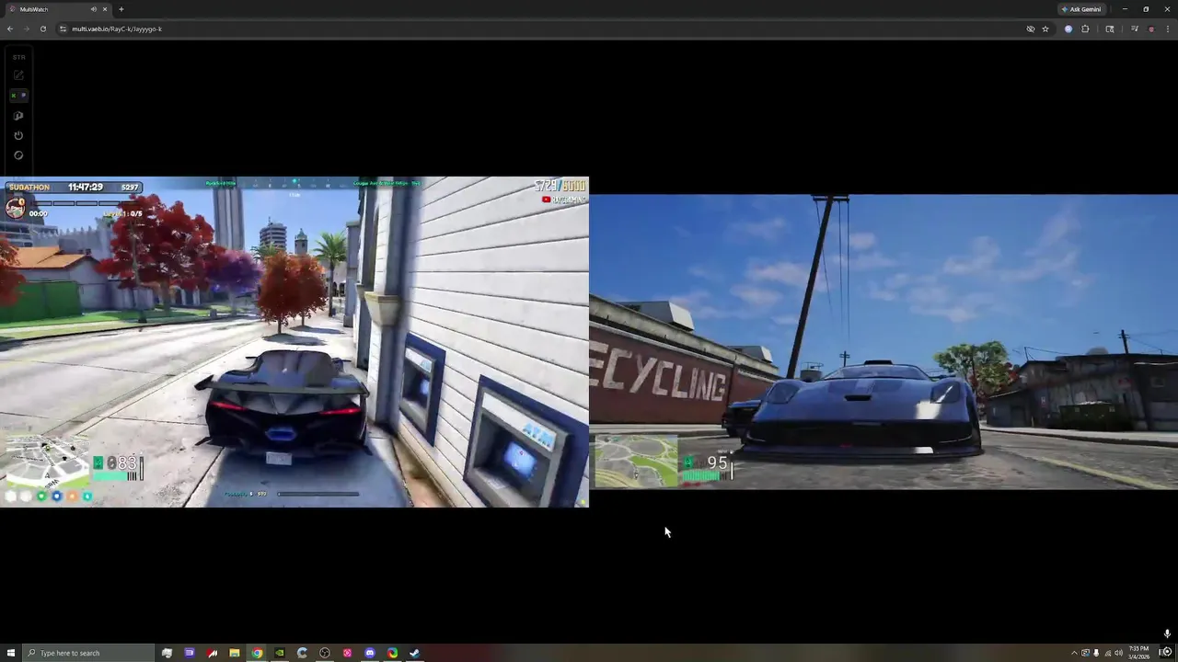Screen dimensions: 1178x662
Task: Open Steam from the taskbar
Action: (x=415, y=653)
